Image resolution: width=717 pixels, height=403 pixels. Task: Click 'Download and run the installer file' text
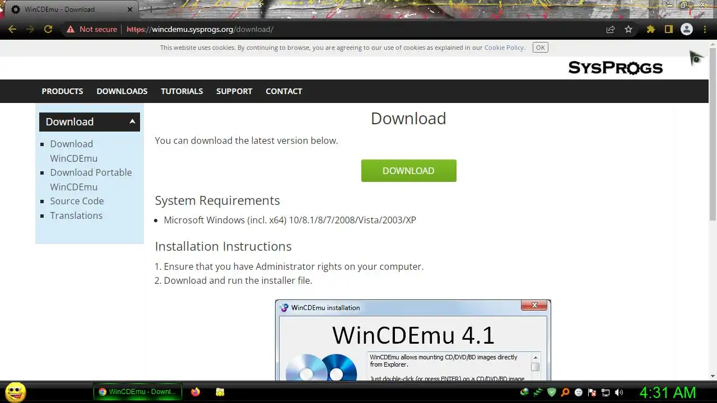238,280
